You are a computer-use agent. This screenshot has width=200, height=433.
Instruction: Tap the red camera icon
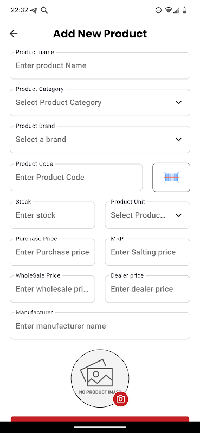[121, 399]
